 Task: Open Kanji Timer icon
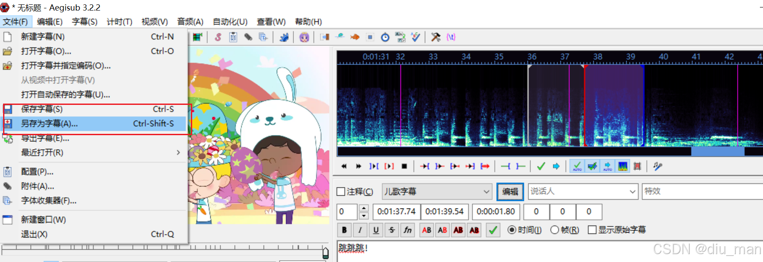pyautogui.click(x=400, y=37)
